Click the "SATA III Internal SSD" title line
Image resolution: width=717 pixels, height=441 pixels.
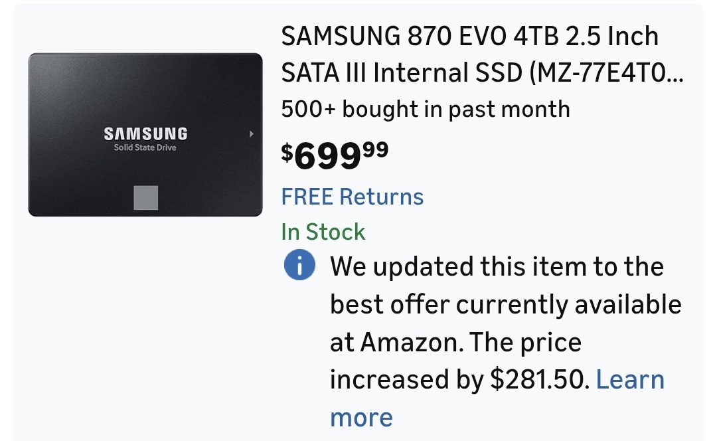(402, 73)
